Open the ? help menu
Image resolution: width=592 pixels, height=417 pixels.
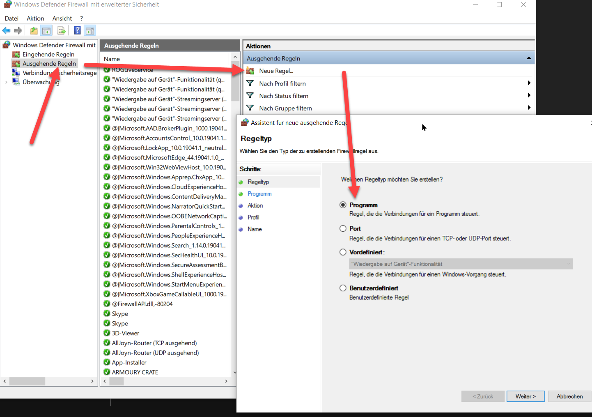click(81, 18)
